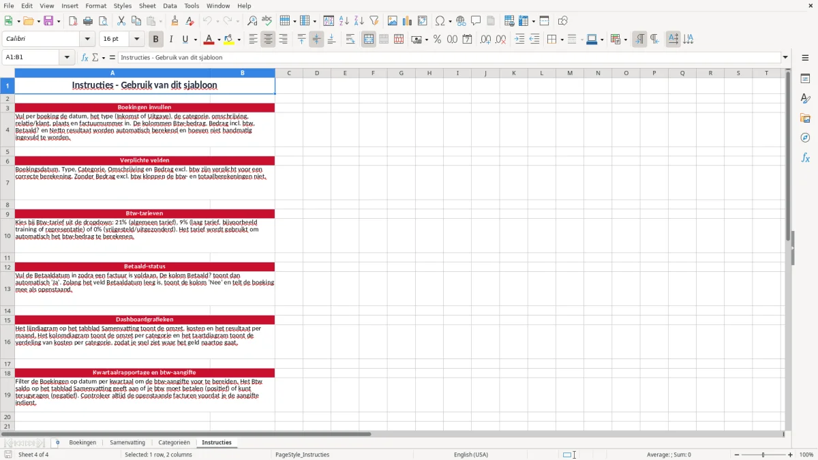Cut the selected cells
This screenshot has height=460, width=818.
click(121, 21)
